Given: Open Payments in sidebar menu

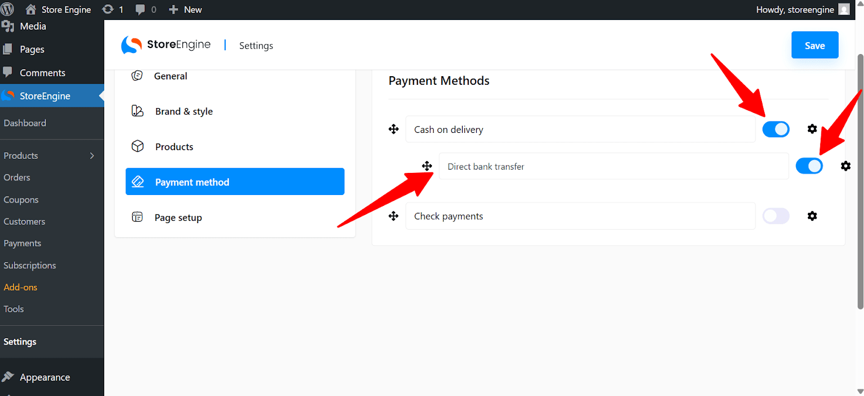Looking at the screenshot, I should (x=22, y=243).
